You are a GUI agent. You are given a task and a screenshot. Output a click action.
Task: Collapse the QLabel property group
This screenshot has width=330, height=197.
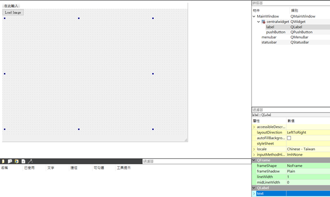(254, 188)
